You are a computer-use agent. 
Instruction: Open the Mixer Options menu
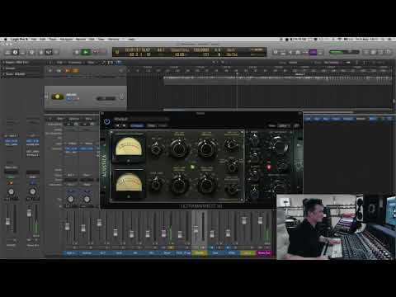tap(74, 119)
